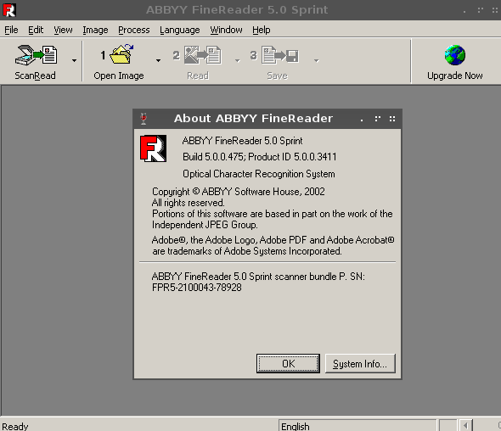The image size is (501, 431).
Task: Click the Upgrade Now label
Action: (x=455, y=76)
